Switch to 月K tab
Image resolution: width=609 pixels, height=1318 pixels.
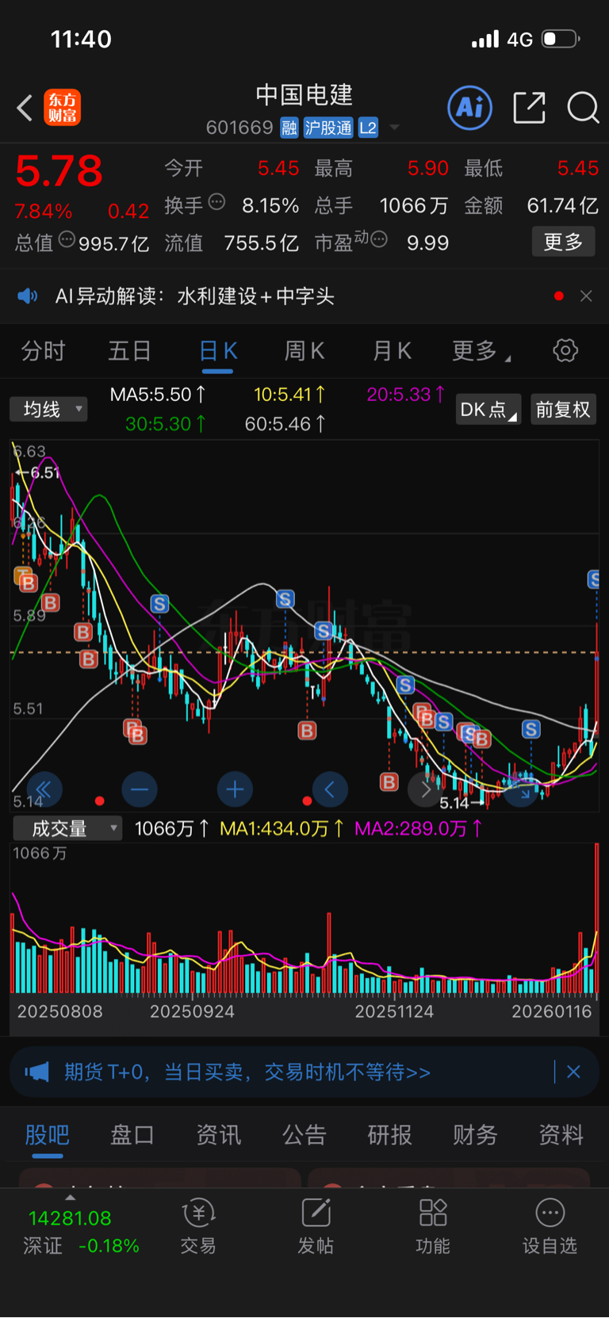[392, 350]
